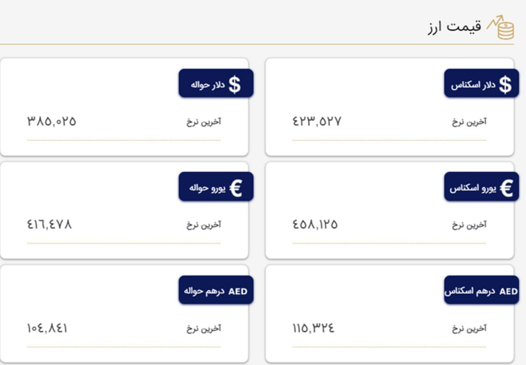Select the دلار حواله label
Viewport: 526px width, 365px height.
point(207,85)
